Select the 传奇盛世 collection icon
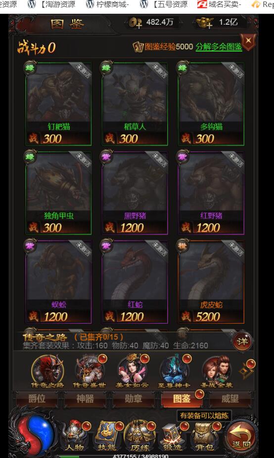Screen dimensions: 274x458 pyautogui.click(x=90, y=371)
